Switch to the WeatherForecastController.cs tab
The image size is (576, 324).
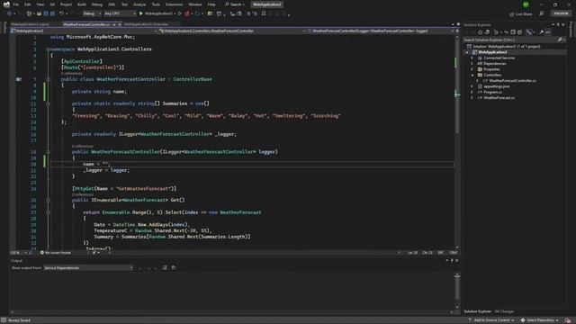[x=86, y=24]
